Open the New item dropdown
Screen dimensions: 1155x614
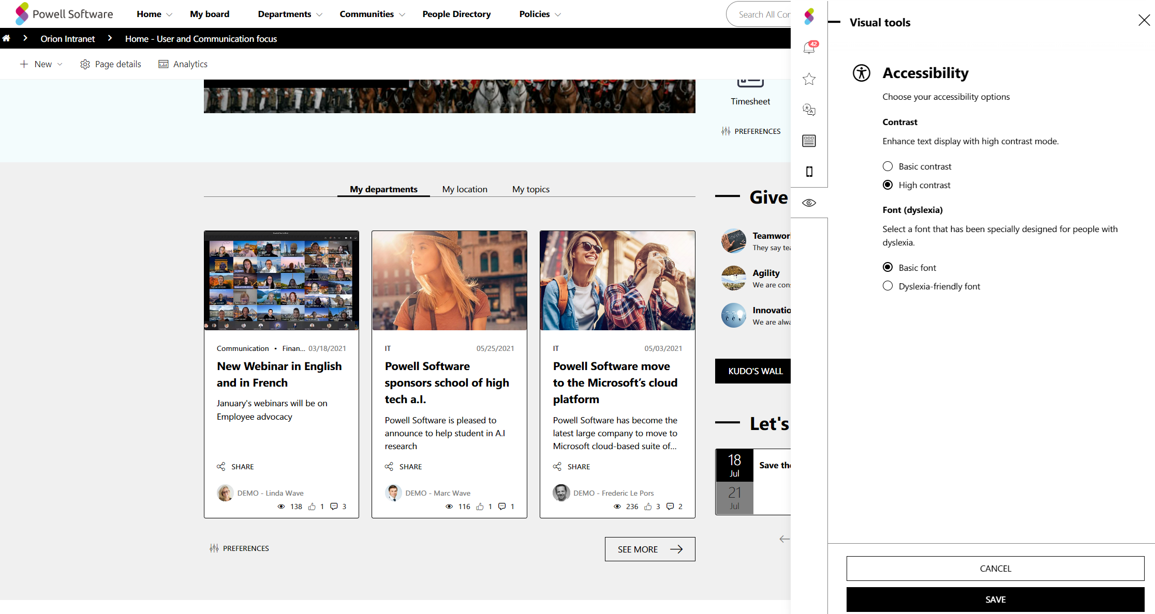(x=41, y=64)
